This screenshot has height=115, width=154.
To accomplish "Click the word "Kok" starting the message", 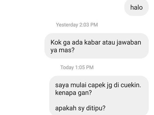I will [56, 43].
